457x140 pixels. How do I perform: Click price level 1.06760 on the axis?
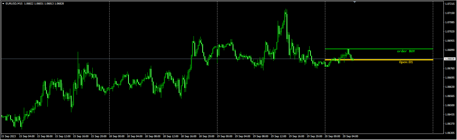(450, 68)
